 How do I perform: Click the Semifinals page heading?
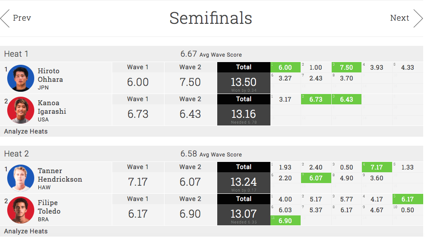click(210, 18)
